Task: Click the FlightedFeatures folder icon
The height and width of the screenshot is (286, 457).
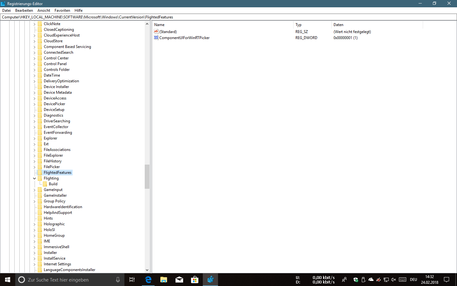Action: tap(40, 173)
